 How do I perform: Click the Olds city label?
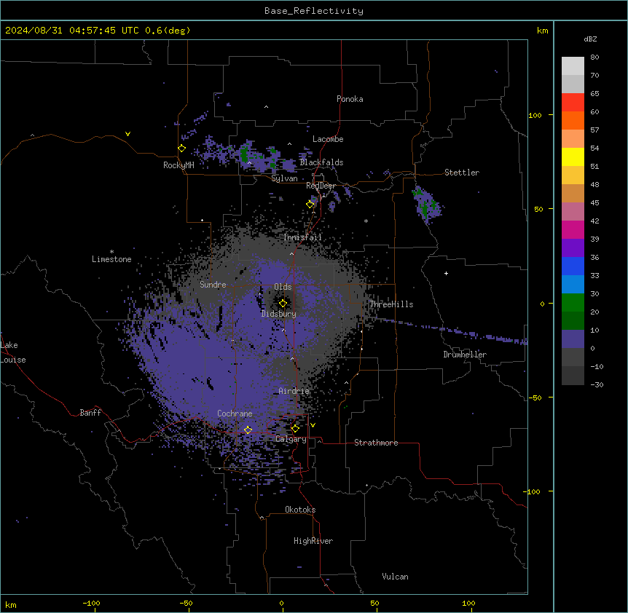pos(283,287)
